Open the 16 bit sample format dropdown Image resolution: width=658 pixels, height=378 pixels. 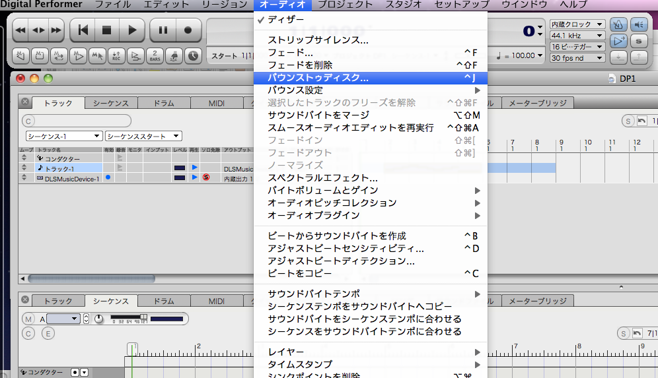577,47
